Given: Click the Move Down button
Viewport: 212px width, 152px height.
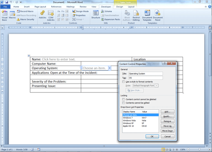Looking at the screenshot, I should point(168,131).
